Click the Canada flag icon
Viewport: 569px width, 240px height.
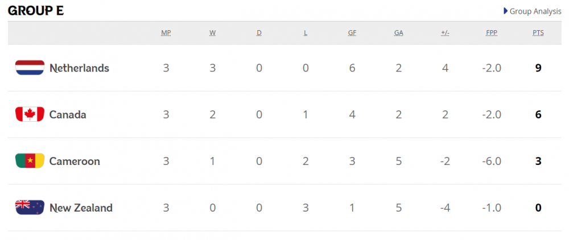pyautogui.click(x=30, y=114)
